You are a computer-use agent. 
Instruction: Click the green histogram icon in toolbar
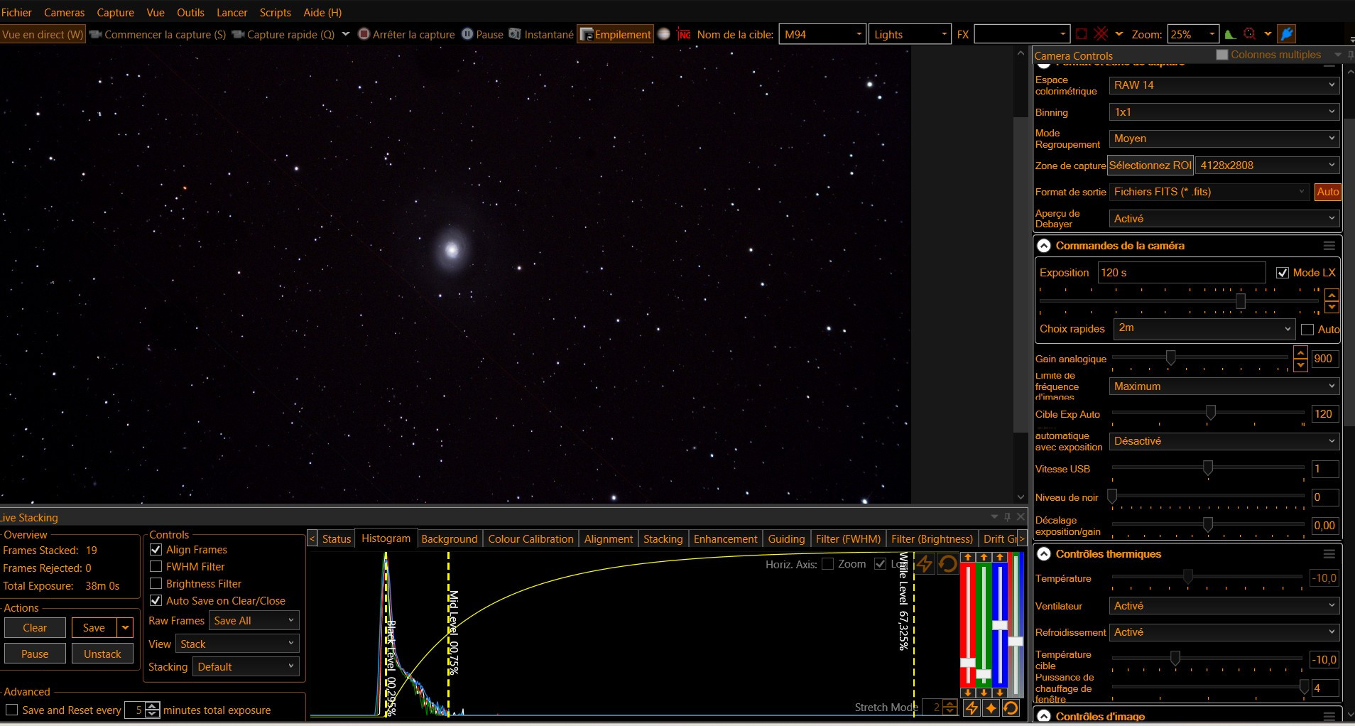point(1231,34)
